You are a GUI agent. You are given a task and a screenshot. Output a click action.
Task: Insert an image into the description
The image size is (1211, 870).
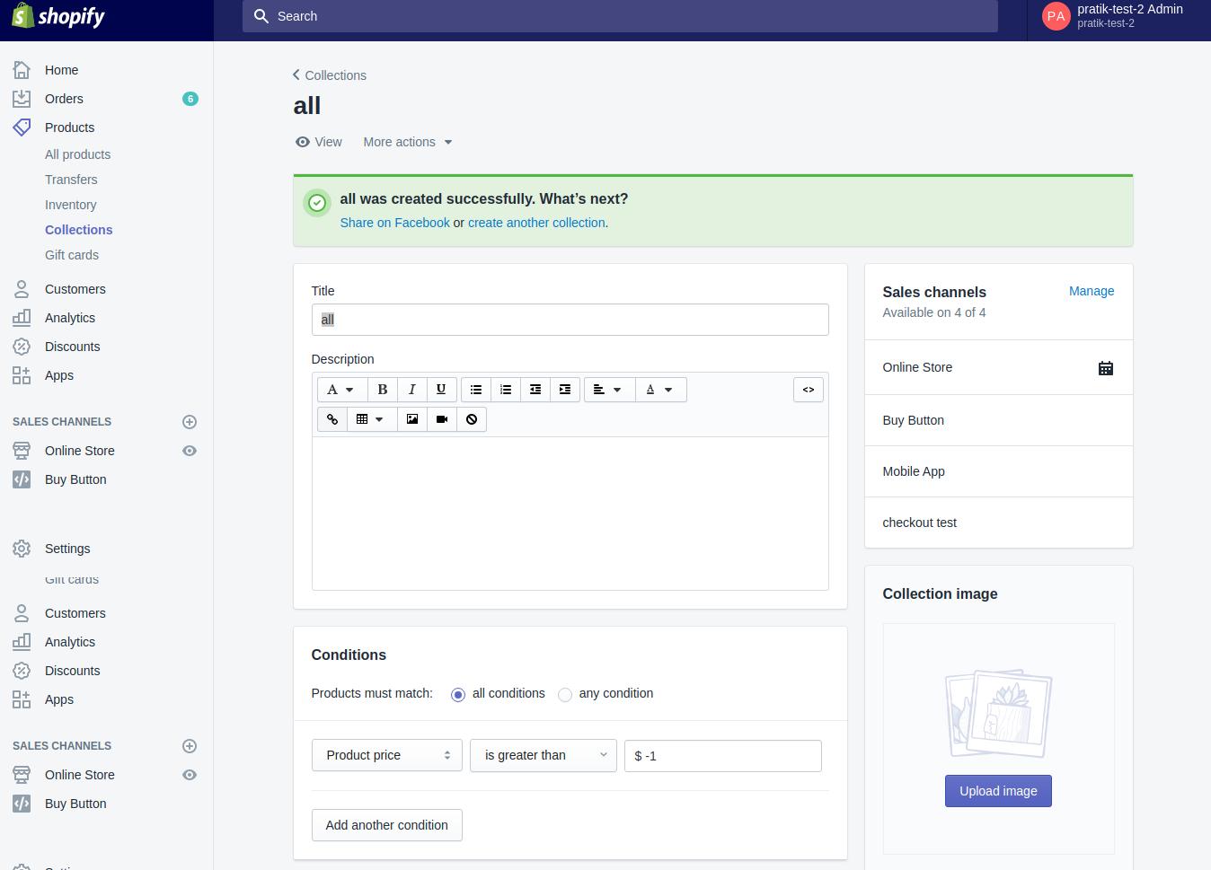[x=412, y=419]
